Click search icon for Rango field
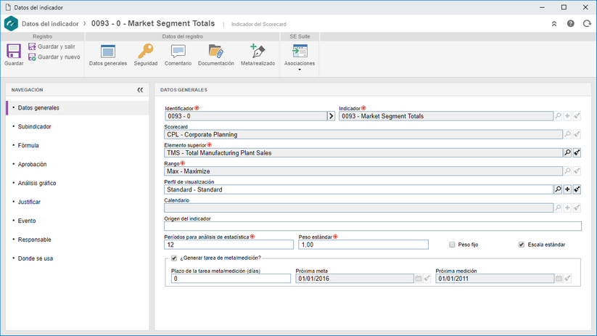The image size is (597, 336). (567, 171)
